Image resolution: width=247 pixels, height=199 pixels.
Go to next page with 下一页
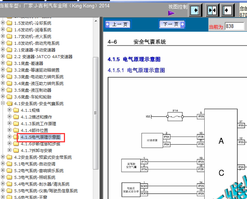click(172, 24)
